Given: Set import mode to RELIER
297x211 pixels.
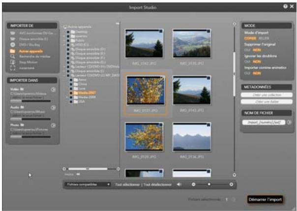Looking at the screenshot, I should (x=264, y=38).
